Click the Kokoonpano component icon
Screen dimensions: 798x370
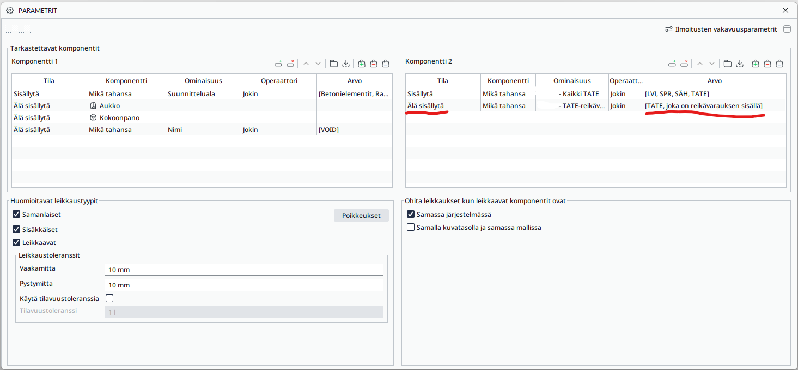[93, 117]
